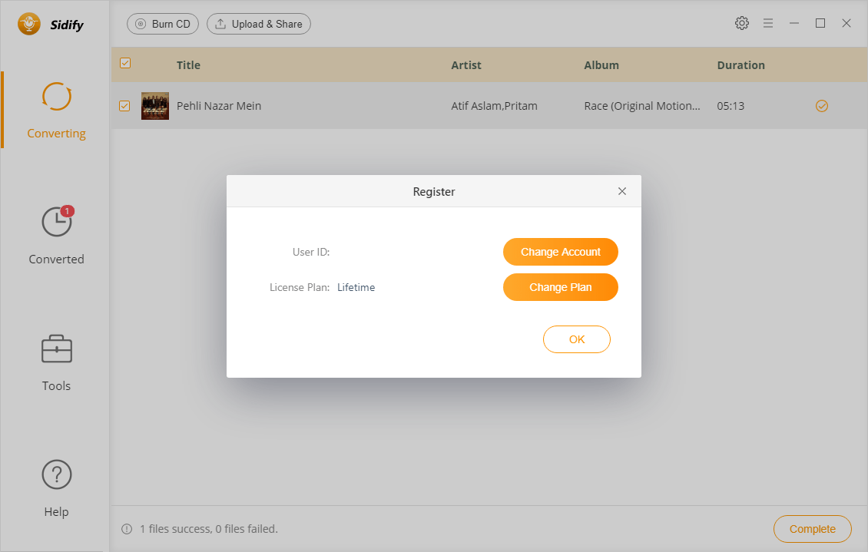The width and height of the screenshot is (868, 552).
Task: Click the Pehli Nazar Mein album thumbnail
Action: (155, 106)
